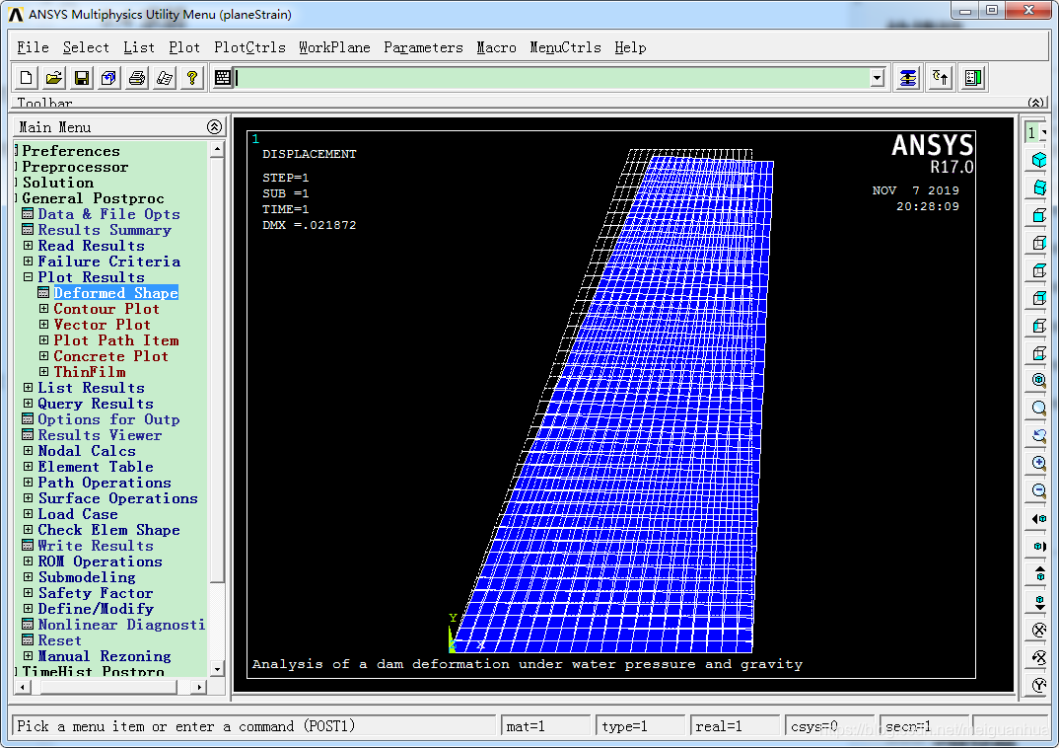The image size is (1059, 748).
Task: Open the WorkPlane menu
Action: pos(334,47)
